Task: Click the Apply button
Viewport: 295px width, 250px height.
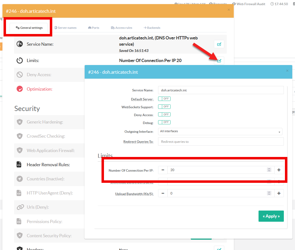Action: click(x=271, y=216)
